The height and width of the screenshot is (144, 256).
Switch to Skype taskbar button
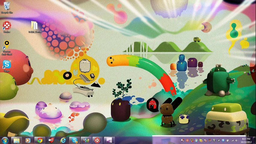click(75, 140)
